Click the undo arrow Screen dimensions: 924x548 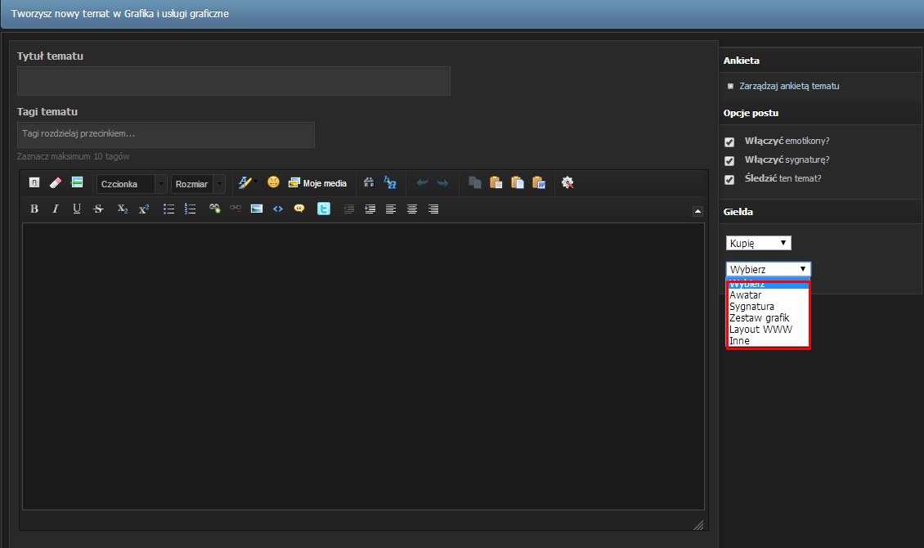(x=422, y=182)
